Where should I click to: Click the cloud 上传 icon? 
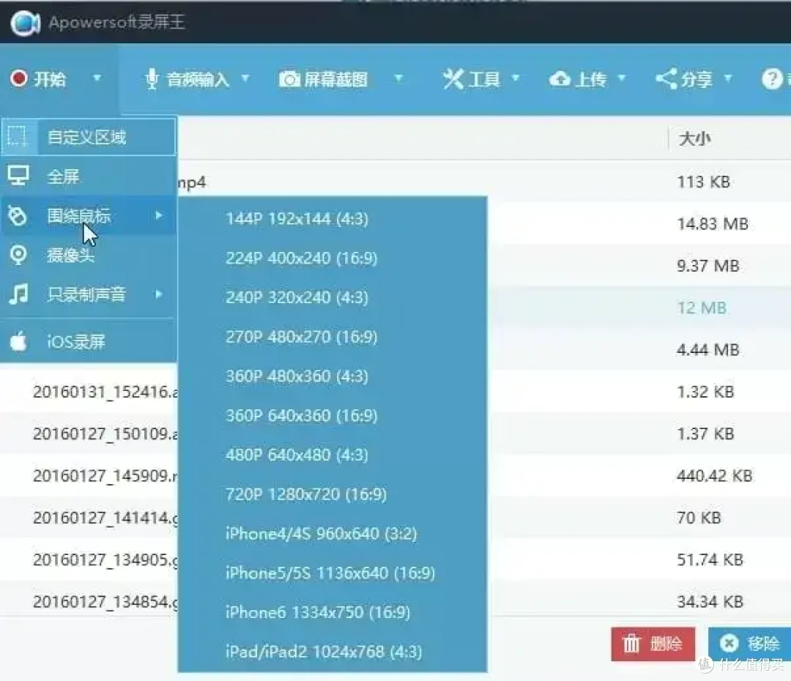click(x=560, y=79)
